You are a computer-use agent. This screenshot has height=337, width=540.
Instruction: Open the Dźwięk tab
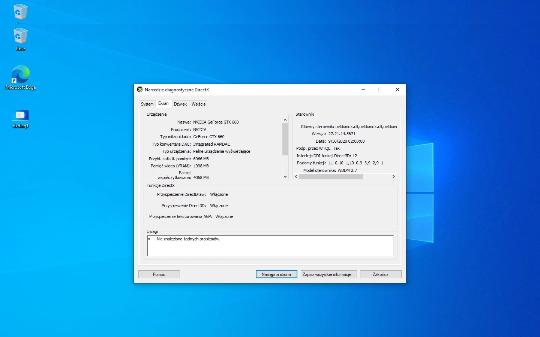[x=180, y=104]
